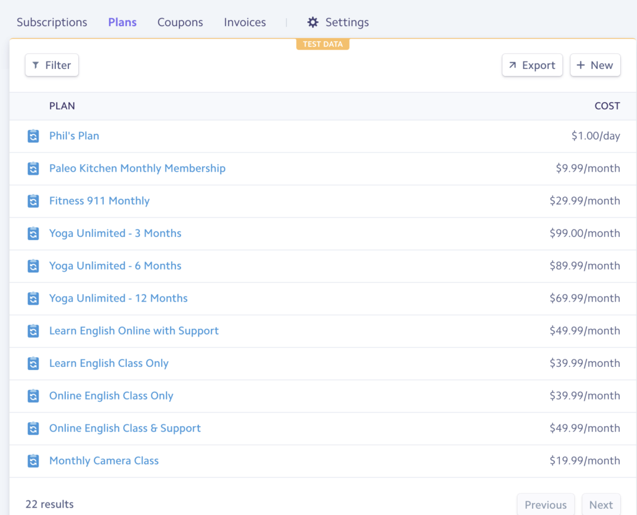Switch to the Subscriptions tab
637x515 pixels.
click(52, 22)
